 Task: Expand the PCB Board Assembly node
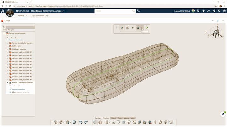7,49
